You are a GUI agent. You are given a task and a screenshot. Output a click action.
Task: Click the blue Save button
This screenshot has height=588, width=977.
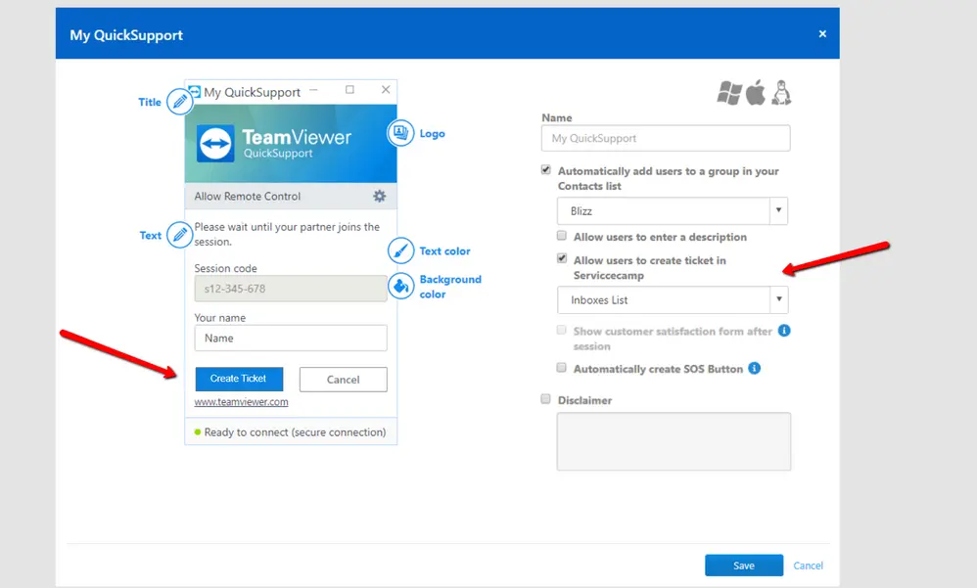(744, 565)
